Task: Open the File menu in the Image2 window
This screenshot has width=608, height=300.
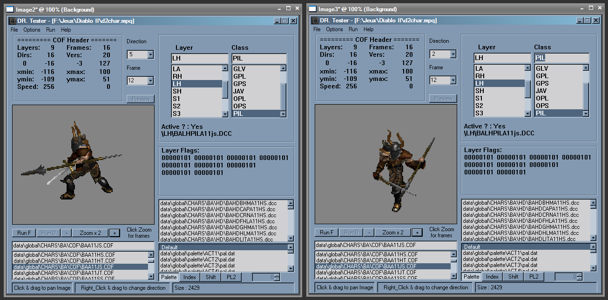Action: pyautogui.click(x=14, y=30)
